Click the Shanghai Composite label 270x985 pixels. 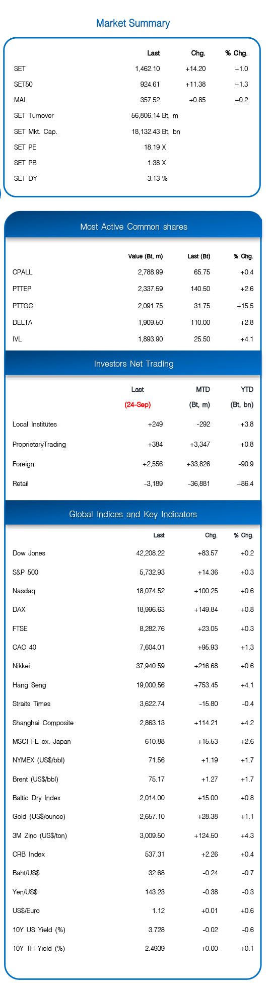43,723
